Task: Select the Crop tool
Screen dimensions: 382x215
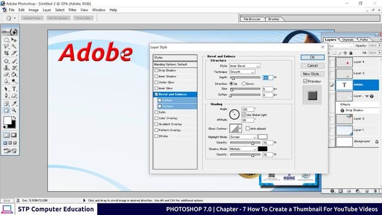Action: click(7, 53)
